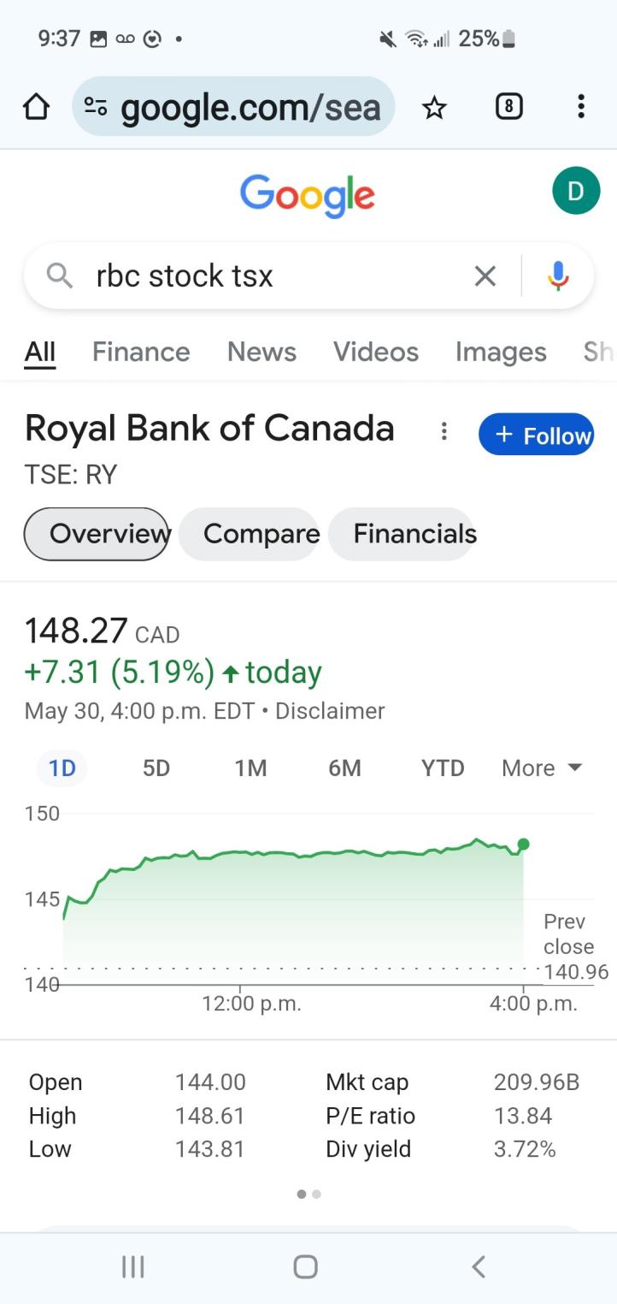Switch to the News results tab
Screen dimensions: 617x1304
coord(261,352)
